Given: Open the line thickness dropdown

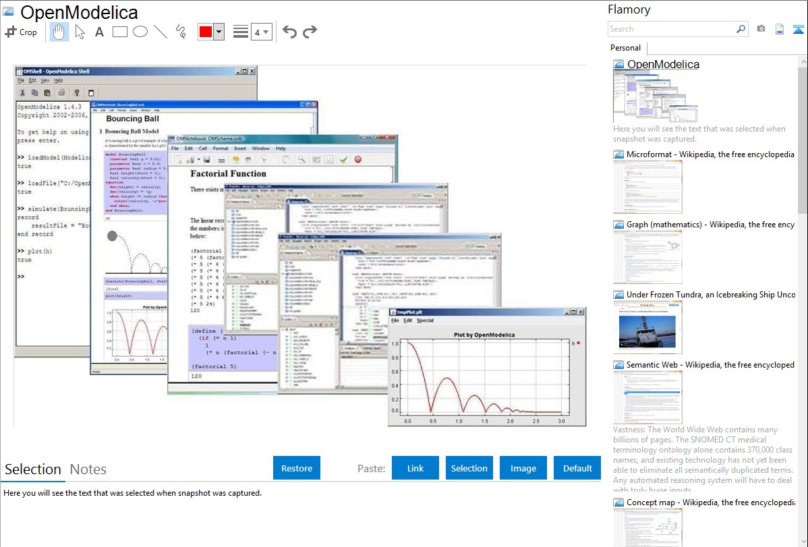Looking at the screenshot, I should pos(261,32).
